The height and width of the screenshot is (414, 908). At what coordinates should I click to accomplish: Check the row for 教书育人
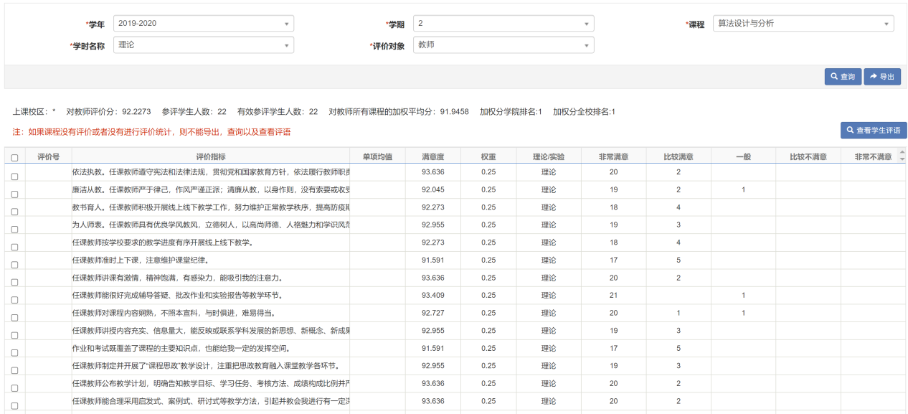click(x=14, y=212)
